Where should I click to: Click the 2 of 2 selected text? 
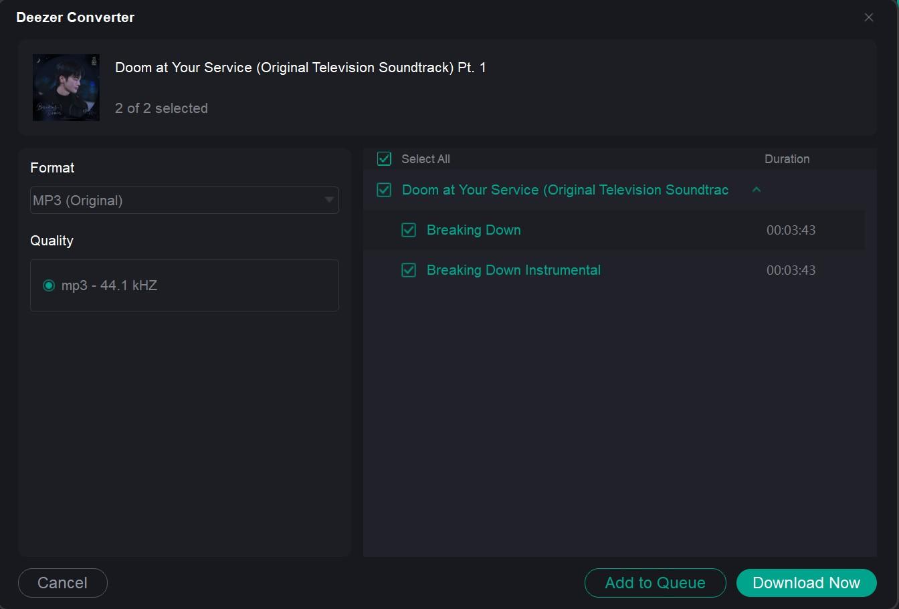click(x=161, y=108)
